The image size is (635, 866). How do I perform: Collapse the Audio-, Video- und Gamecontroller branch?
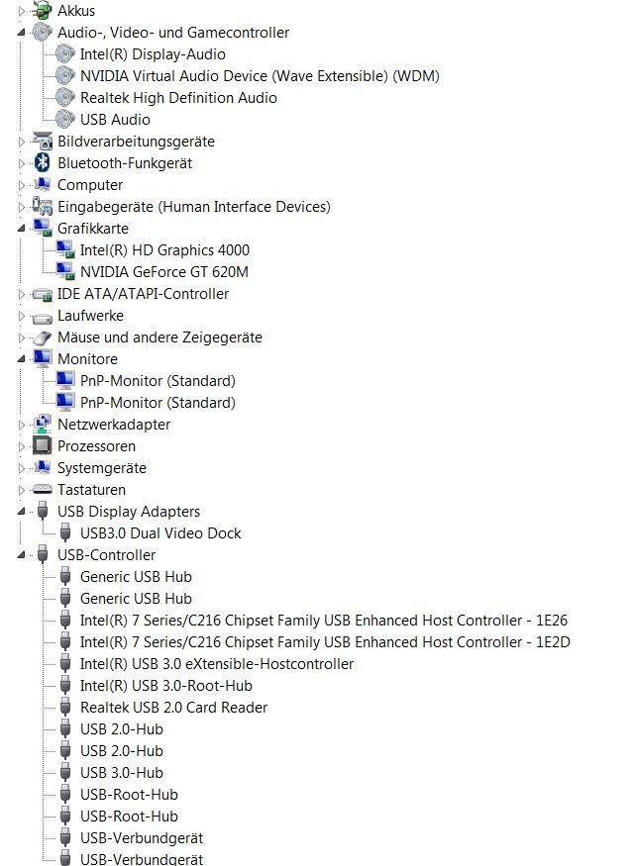[21, 33]
